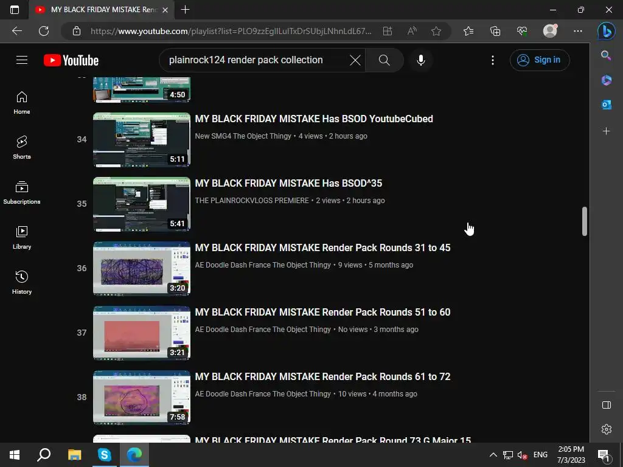Open Browser essentials heart icon
The image size is (623, 467).
click(521, 31)
